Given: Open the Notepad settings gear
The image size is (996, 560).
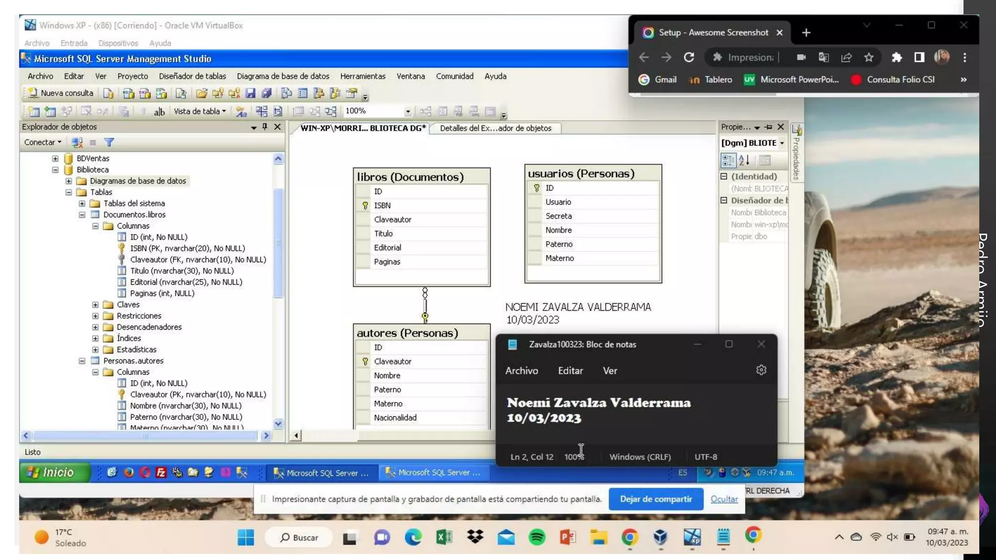Looking at the screenshot, I should point(761,370).
